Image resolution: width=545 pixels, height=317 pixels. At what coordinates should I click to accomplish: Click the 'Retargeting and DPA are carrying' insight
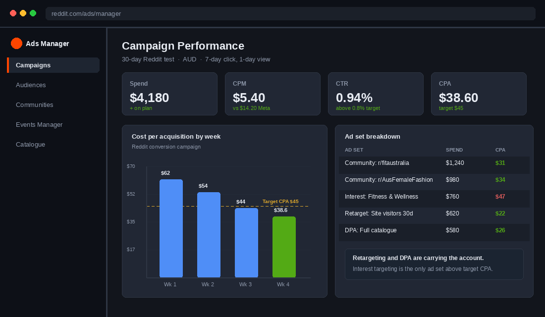pyautogui.click(x=434, y=264)
